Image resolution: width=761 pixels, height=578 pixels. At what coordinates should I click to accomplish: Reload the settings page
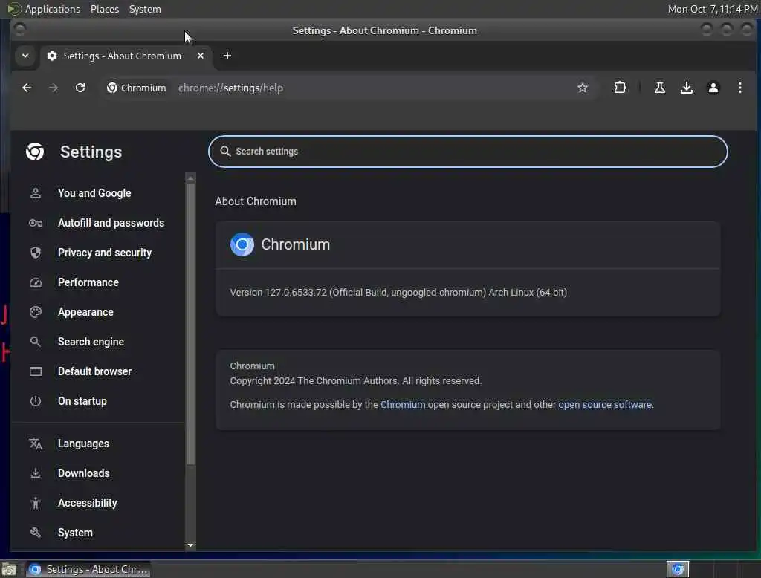pyautogui.click(x=80, y=88)
